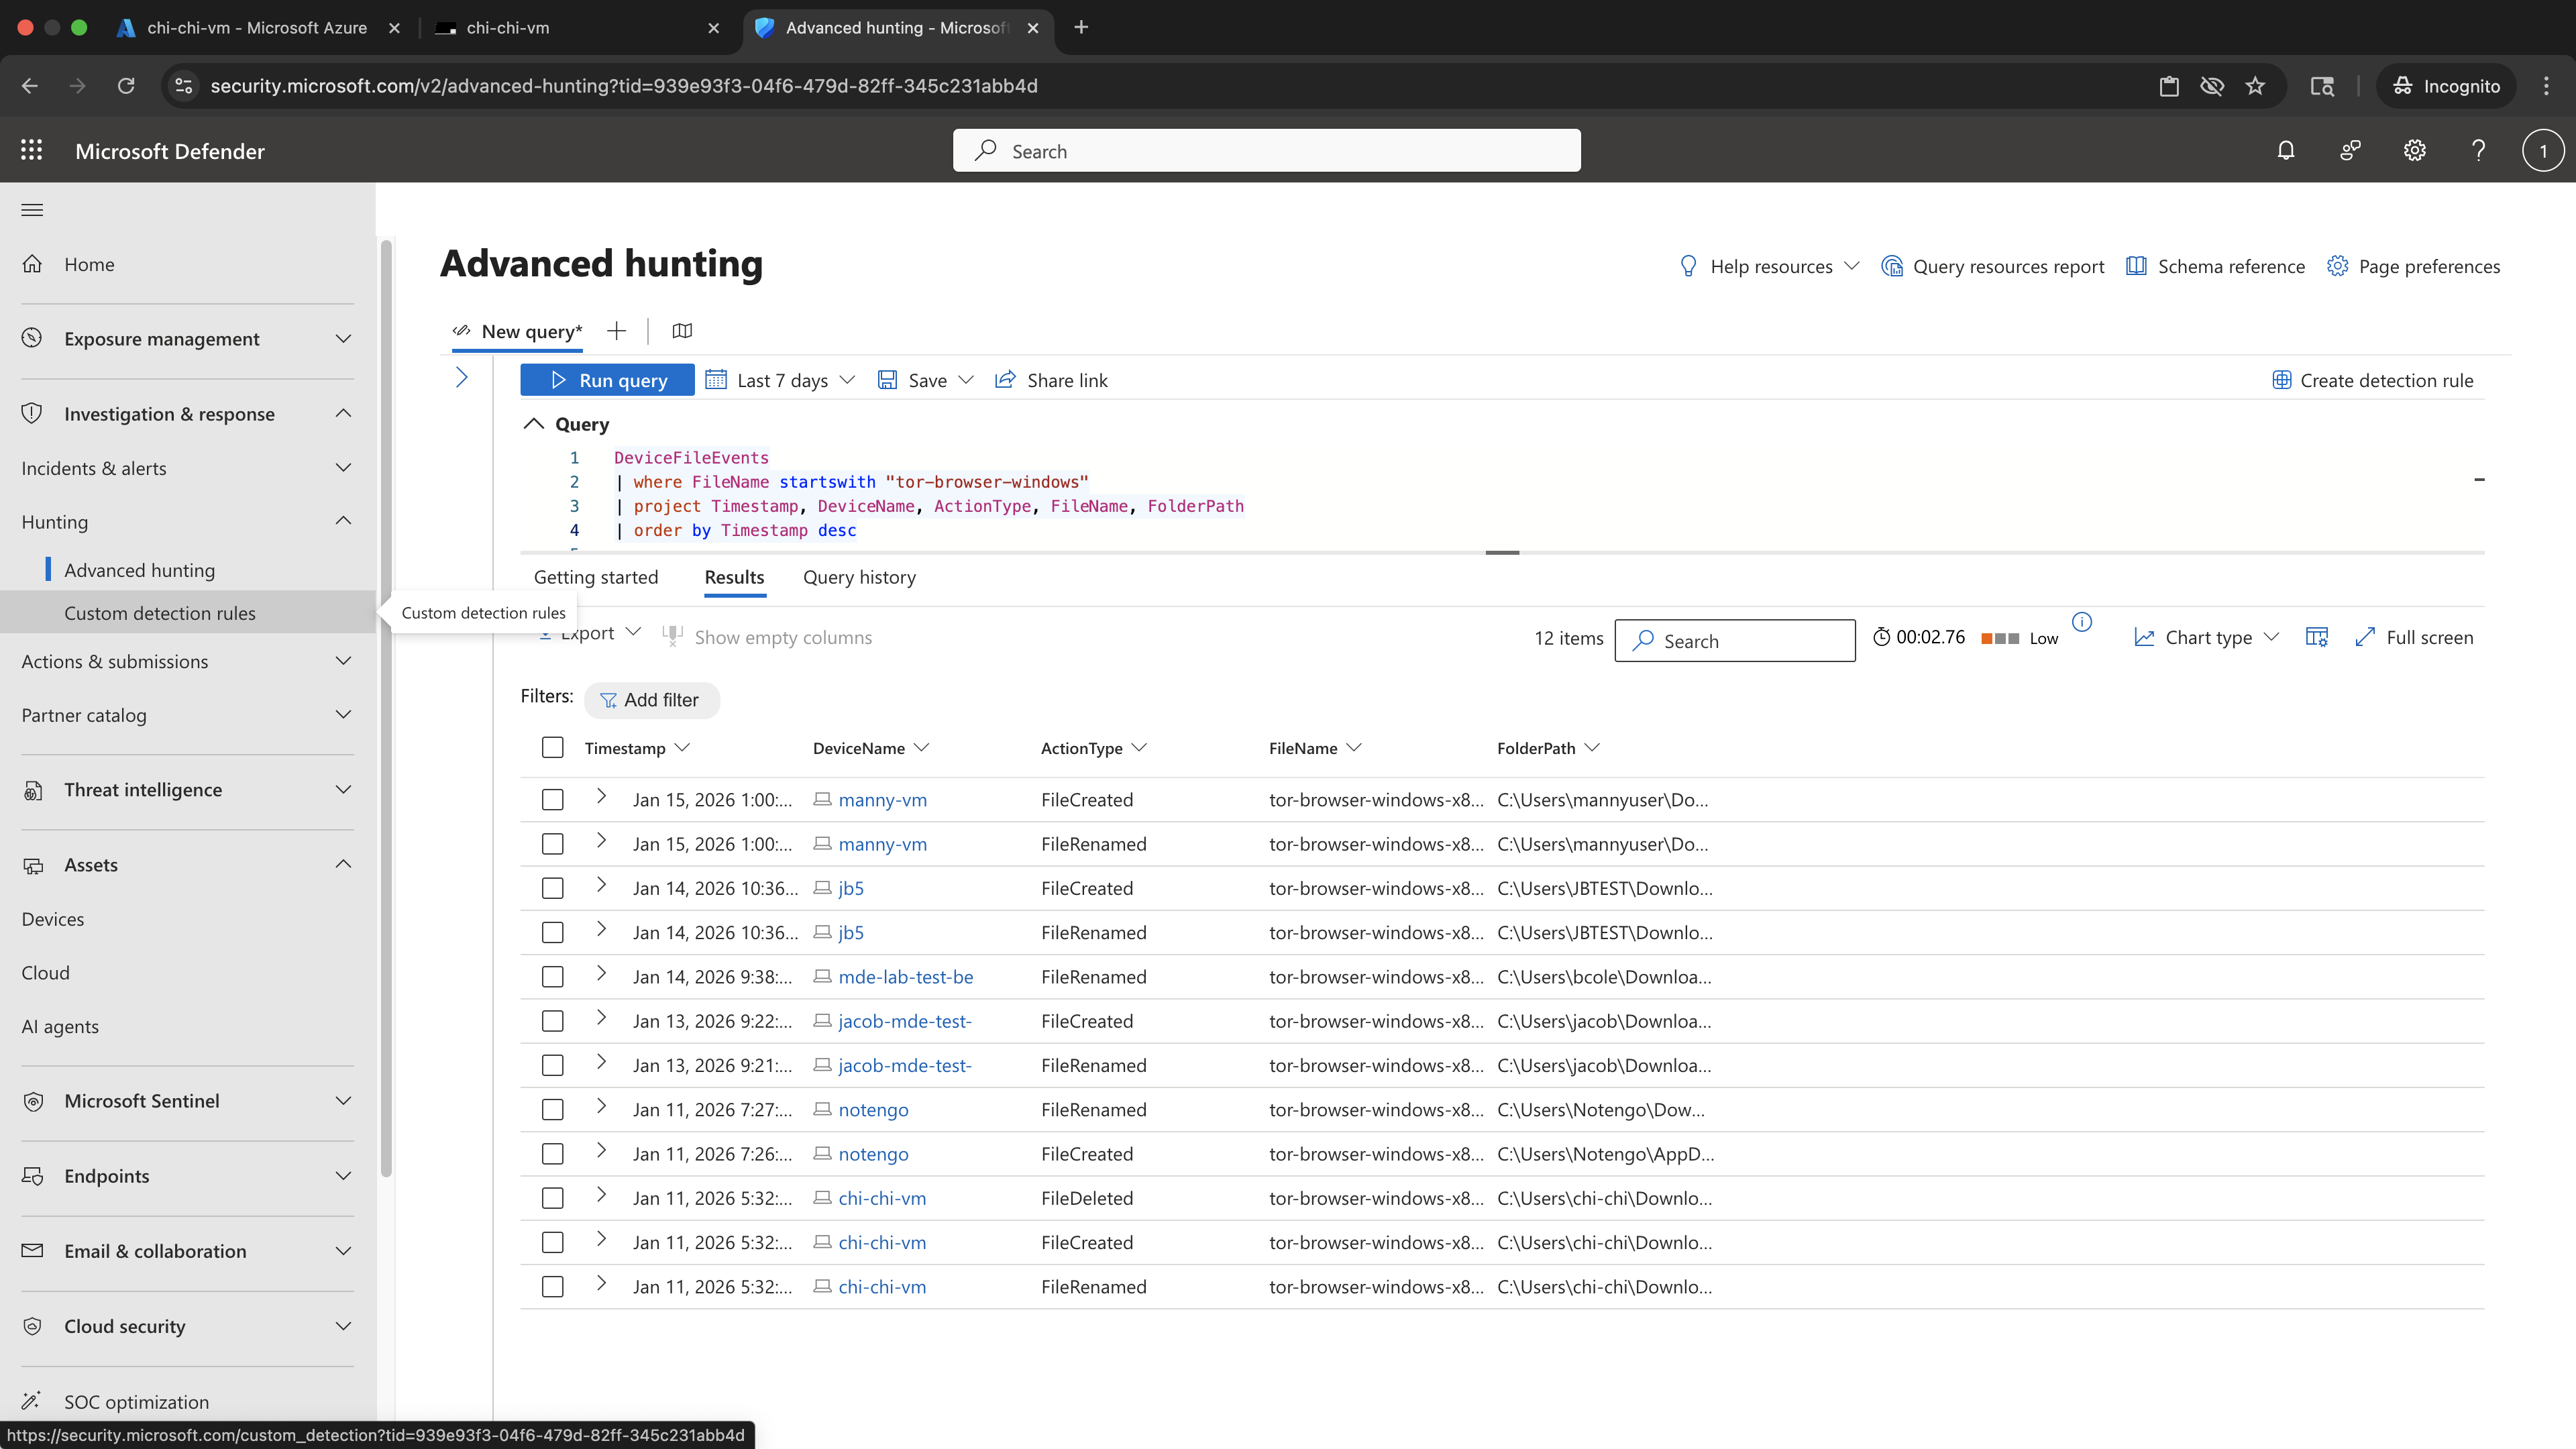The height and width of the screenshot is (1449, 2576).
Task: Open the help question mark icon
Action: click(2478, 151)
